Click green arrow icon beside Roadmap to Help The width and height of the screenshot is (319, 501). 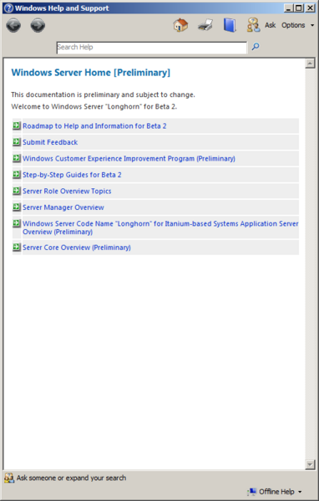17,125
